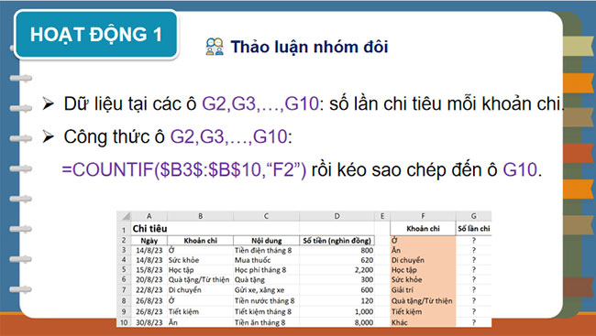This screenshot has height=336, width=596.
Task: Select row 5 header number
Action: point(124,270)
